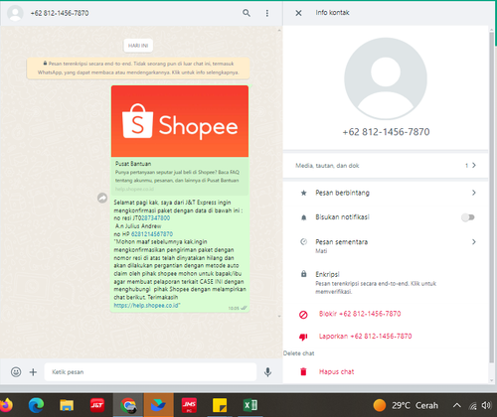Close the Info kontak panel
Image resolution: width=497 pixels, height=417 pixels.
[298, 13]
